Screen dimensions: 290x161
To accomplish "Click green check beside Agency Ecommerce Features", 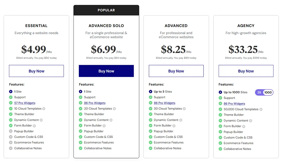I will pyautogui.click(x=220, y=143).
